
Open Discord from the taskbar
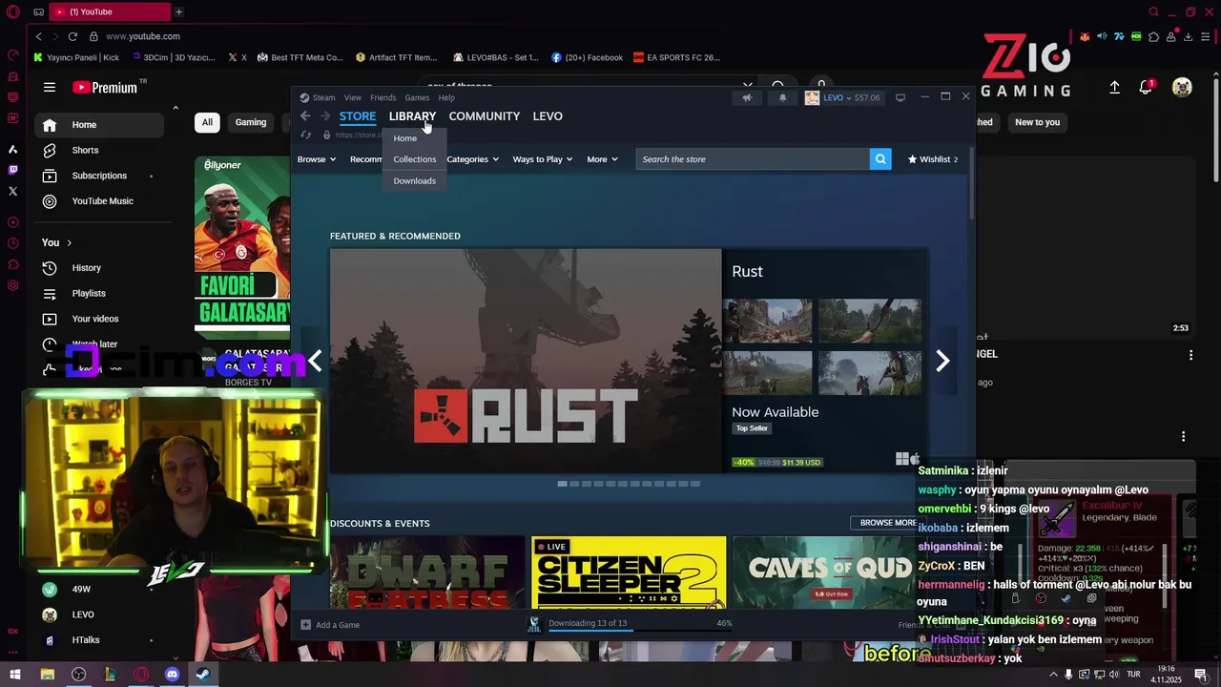tap(173, 675)
